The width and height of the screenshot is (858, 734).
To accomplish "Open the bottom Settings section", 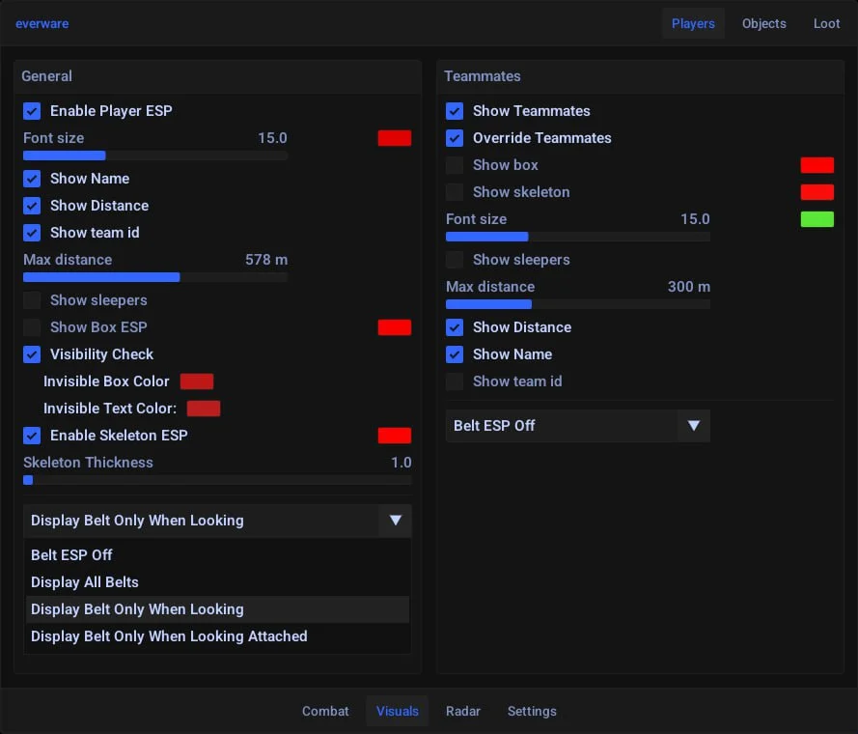I will pyautogui.click(x=532, y=711).
